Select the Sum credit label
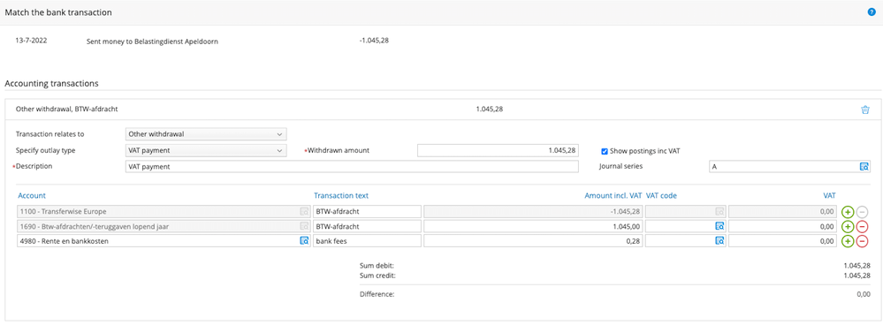 [377, 276]
